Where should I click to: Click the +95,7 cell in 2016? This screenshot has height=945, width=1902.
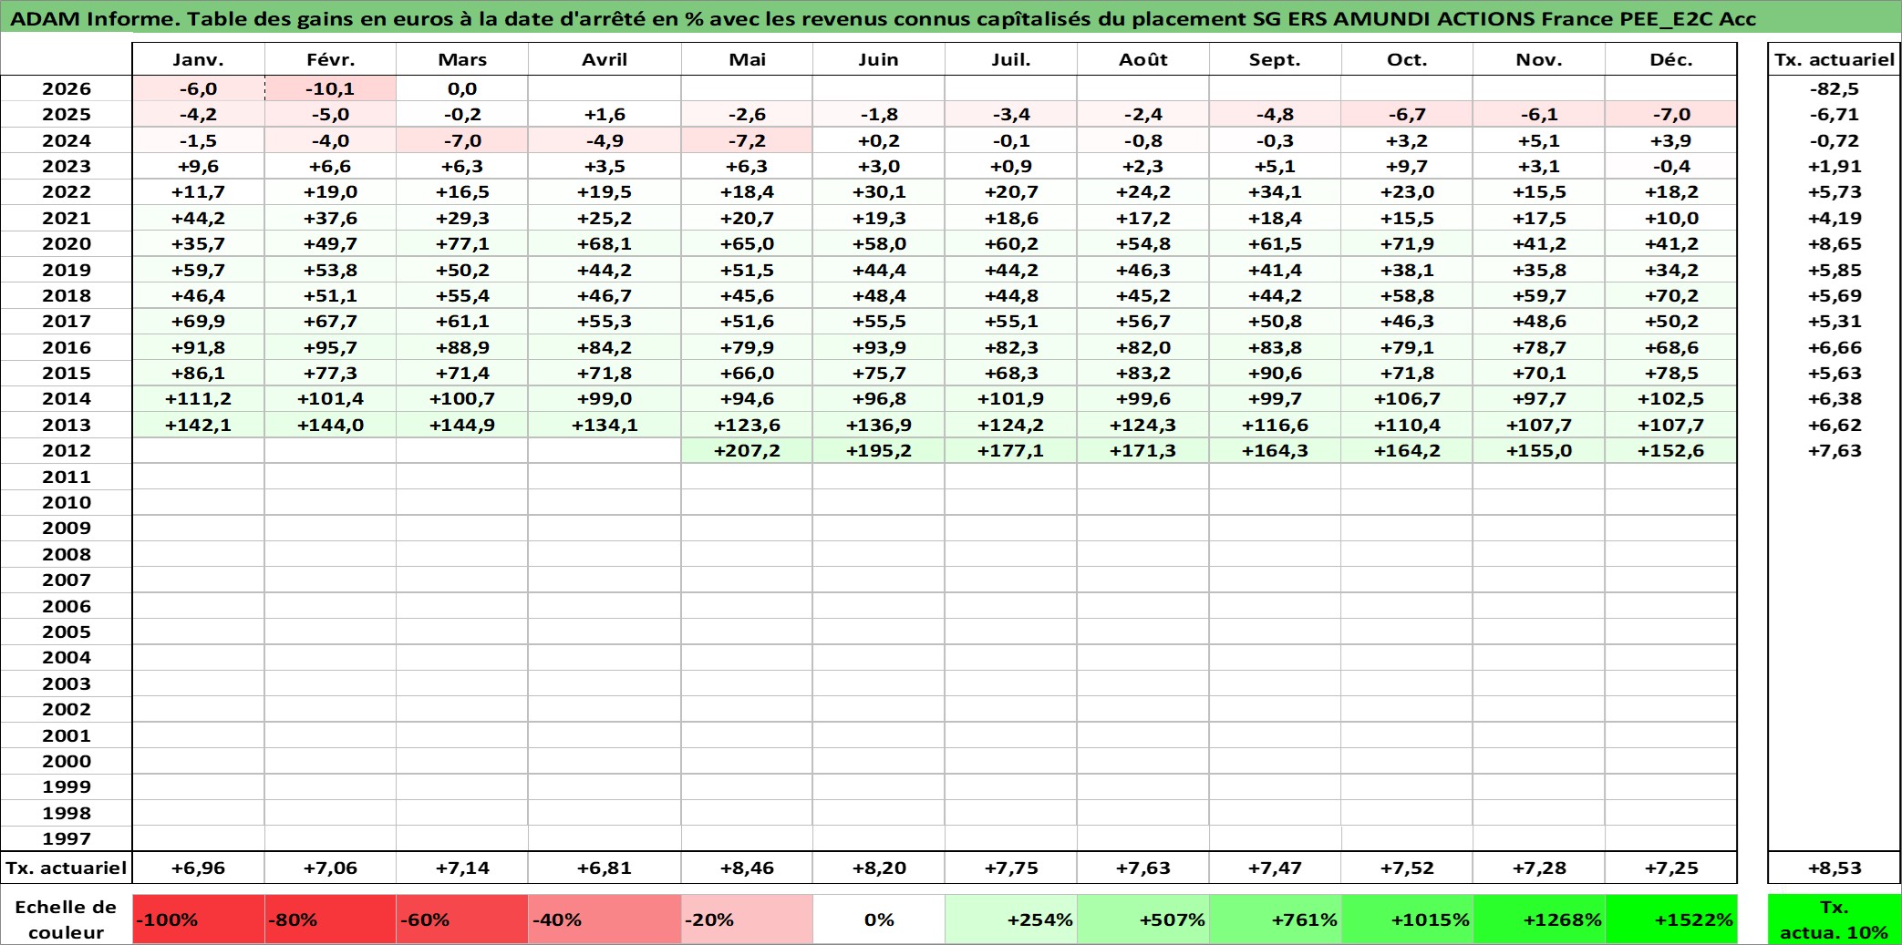(x=330, y=347)
